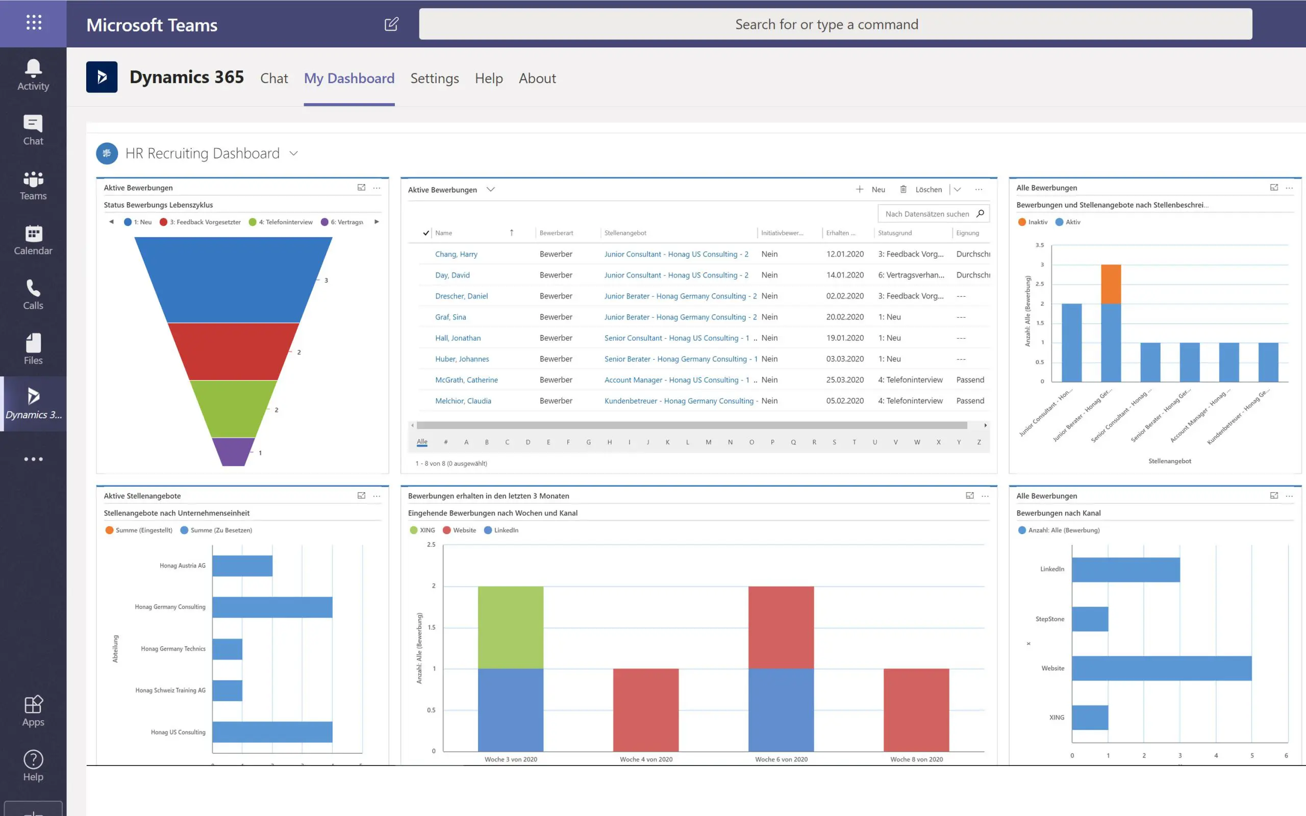1306x816 pixels.
Task: Open more options for Bewerbungen erhalten chart
Action: (985, 496)
